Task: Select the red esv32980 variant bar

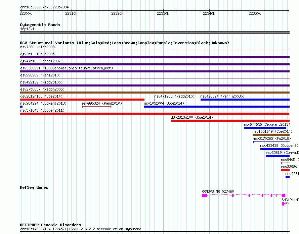Action: pyautogui.click(x=285, y=170)
